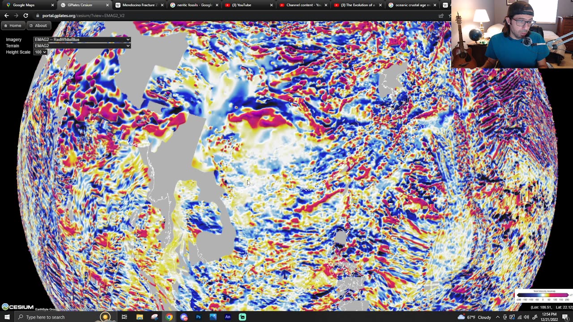Click the share page icon in address bar
The image size is (573, 322).
click(x=441, y=16)
